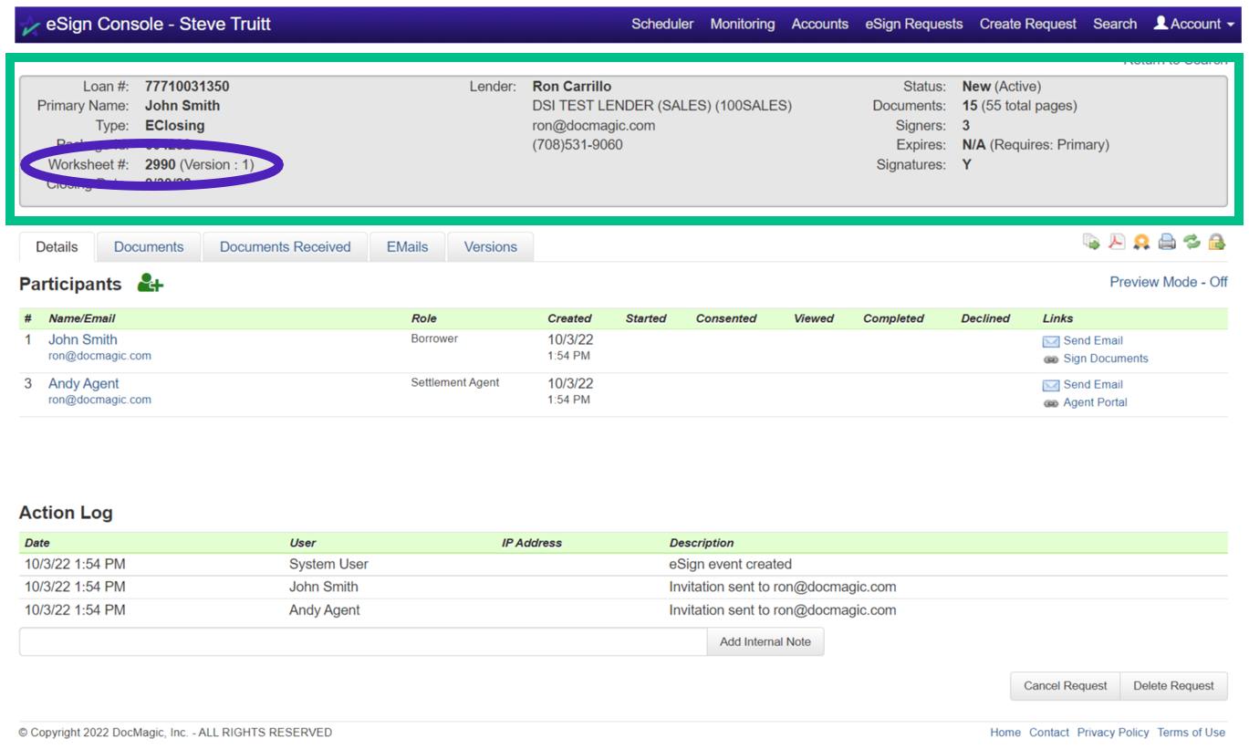Open the EMails tab

pyautogui.click(x=407, y=246)
